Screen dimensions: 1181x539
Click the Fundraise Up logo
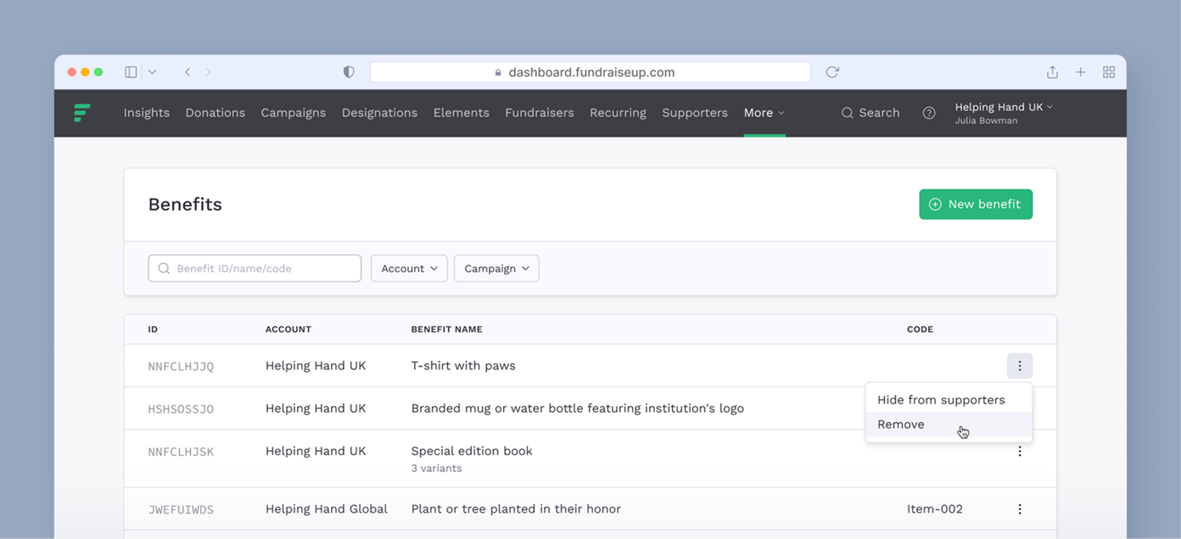[82, 113]
